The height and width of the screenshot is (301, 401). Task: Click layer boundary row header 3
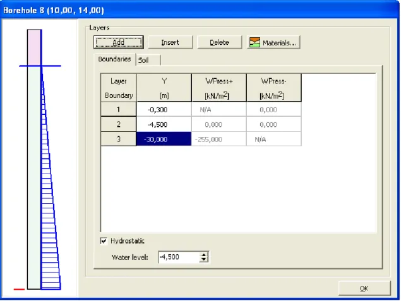(x=119, y=139)
